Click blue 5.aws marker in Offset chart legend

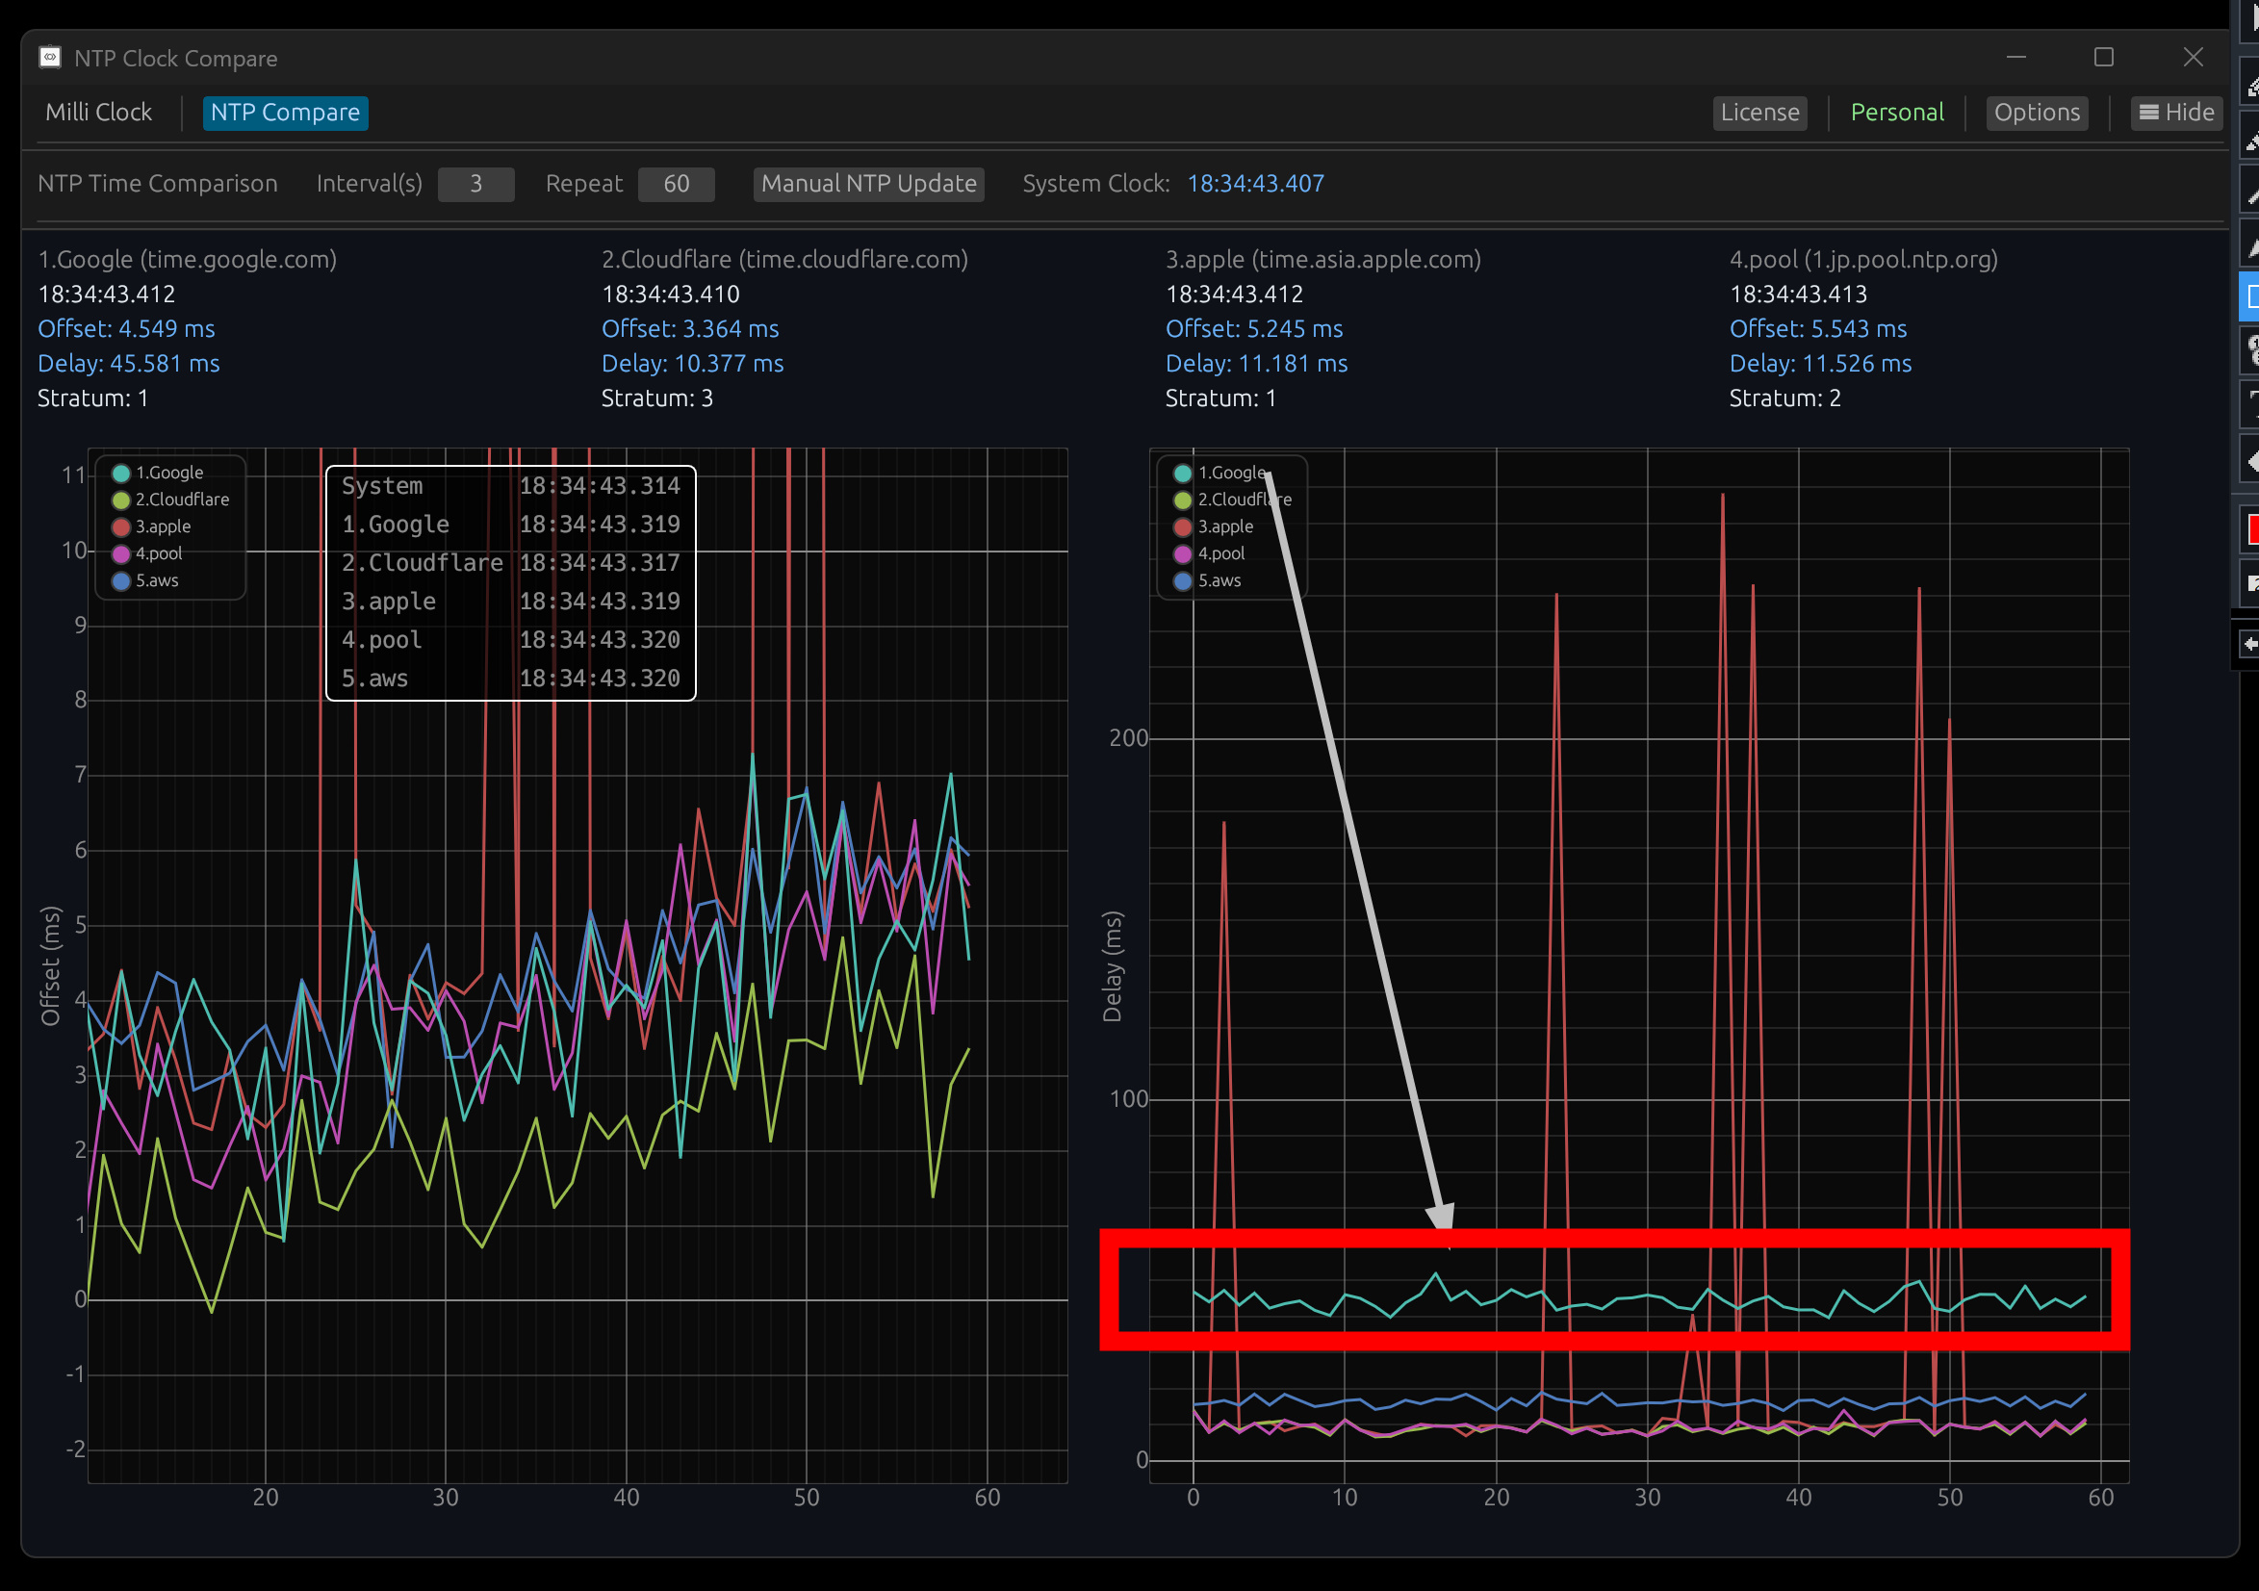click(121, 581)
